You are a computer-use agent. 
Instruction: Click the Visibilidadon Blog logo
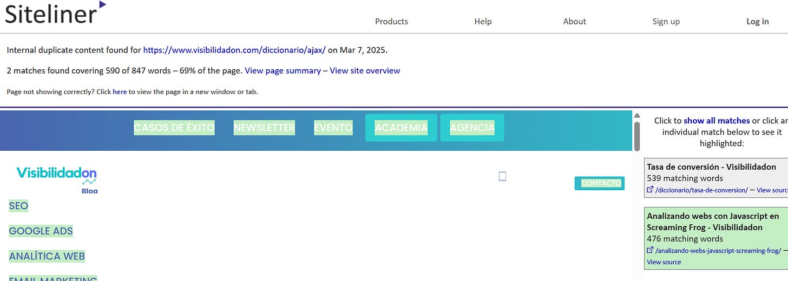point(57,179)
